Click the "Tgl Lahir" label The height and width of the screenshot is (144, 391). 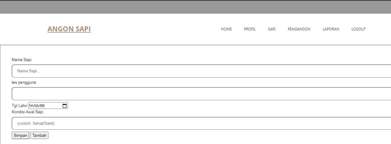pyautogui.click(x=20, y=106)
